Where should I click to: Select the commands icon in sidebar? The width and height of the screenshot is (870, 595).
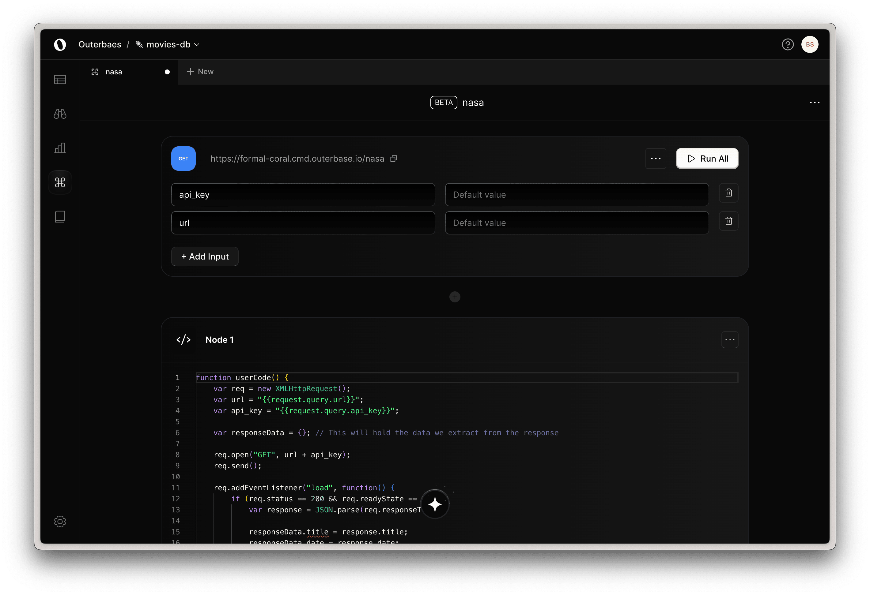click(60, 182)
